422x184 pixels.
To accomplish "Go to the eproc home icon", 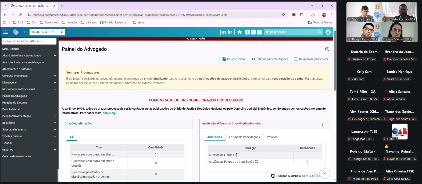I will pos(239,32).
